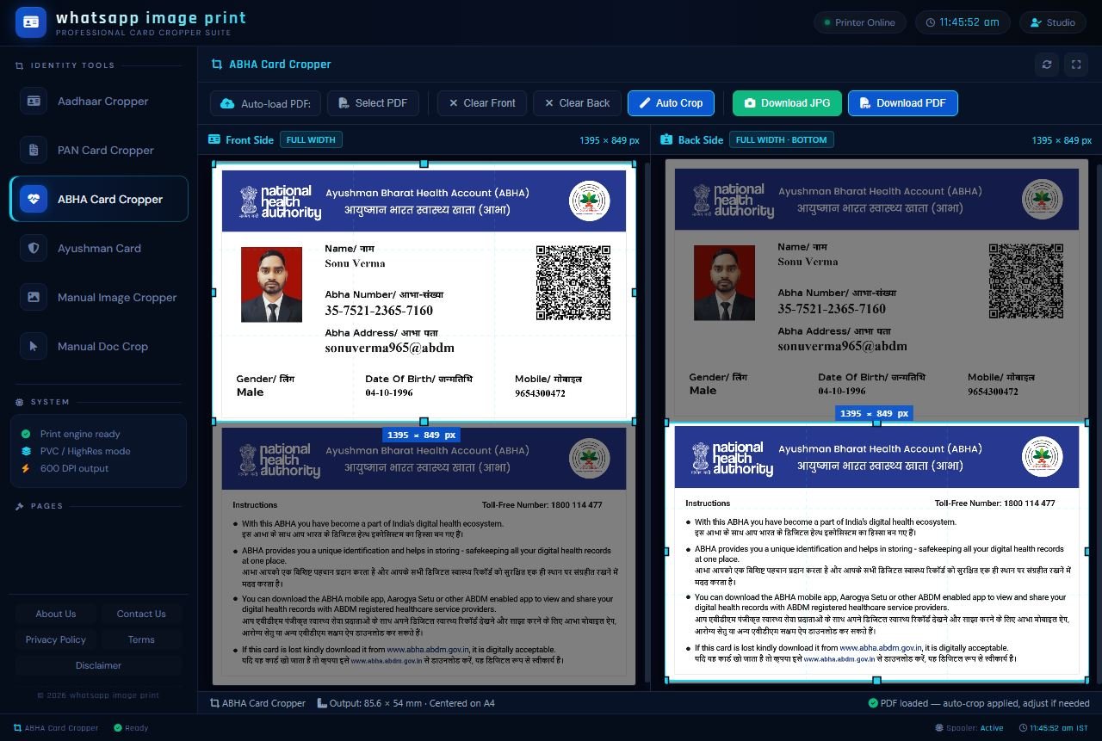Click the front crop box left-middle handle
This screenshot has width=1102, height=741.
tap(213, 293)
